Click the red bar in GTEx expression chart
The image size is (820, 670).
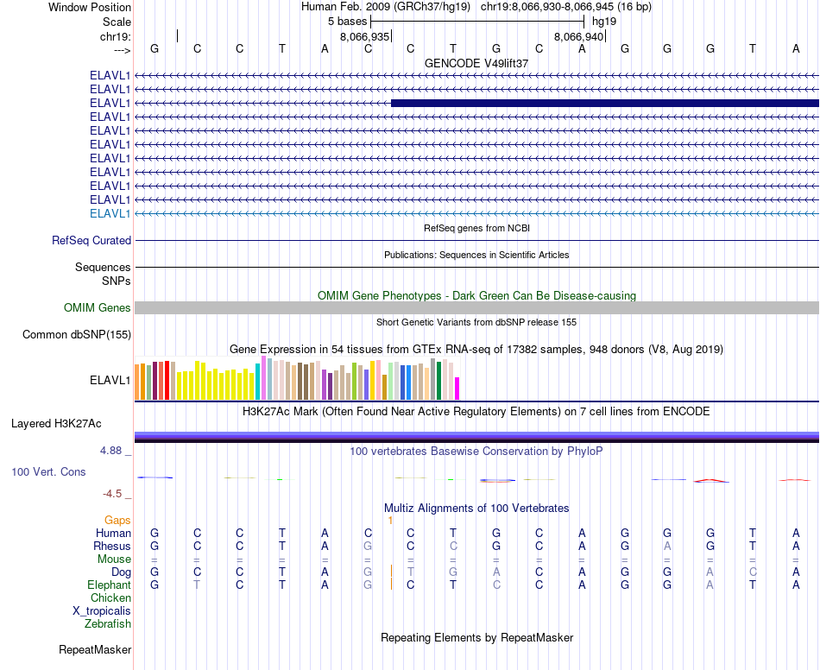[167, 380]
